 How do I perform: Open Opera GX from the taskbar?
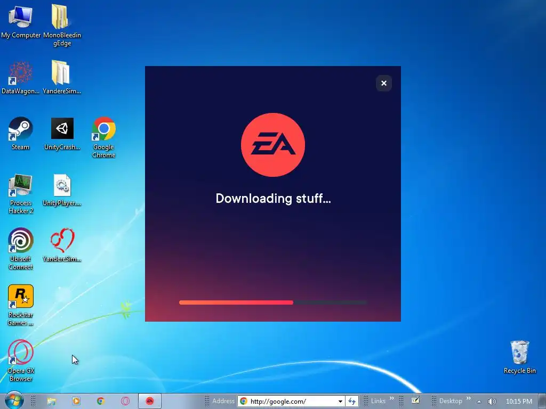pos(125,401)
